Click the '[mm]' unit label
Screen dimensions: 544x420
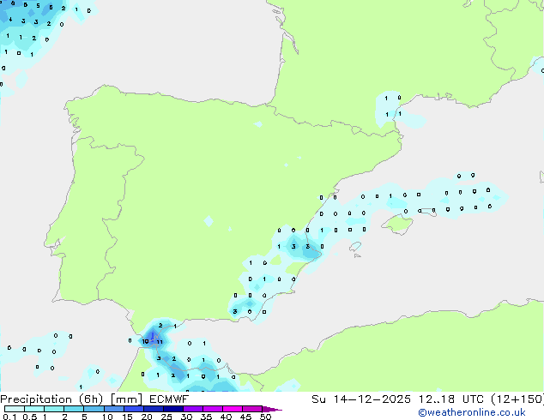point(126,399)
